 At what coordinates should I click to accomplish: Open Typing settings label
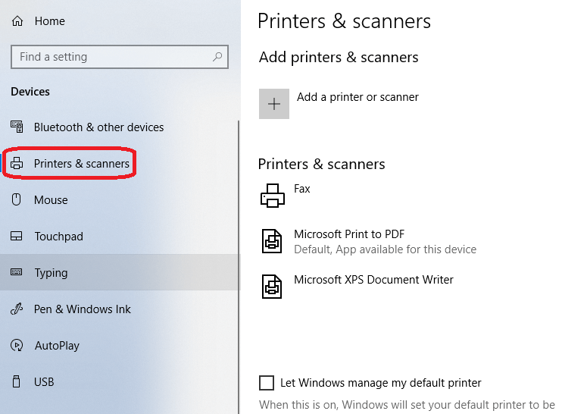51,273
